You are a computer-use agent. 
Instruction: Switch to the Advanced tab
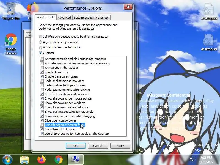point(64,18)
